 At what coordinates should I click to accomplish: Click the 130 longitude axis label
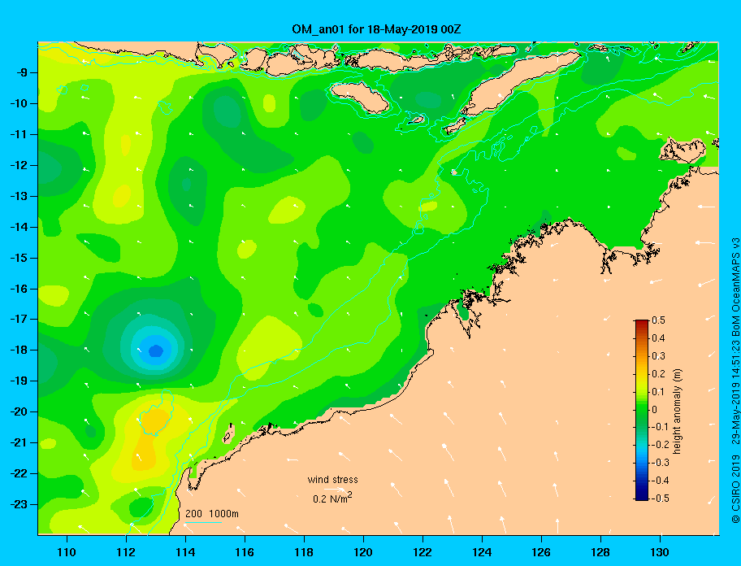(660, 552)
